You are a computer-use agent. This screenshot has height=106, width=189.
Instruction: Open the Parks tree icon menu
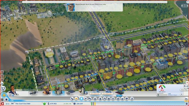[x=127, y=99]
